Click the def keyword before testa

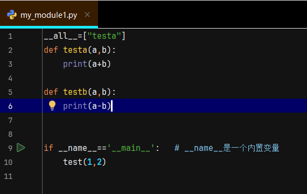(51, 50)
